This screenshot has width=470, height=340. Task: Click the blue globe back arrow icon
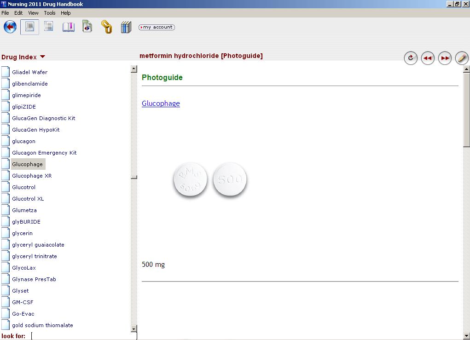[10, 27]
